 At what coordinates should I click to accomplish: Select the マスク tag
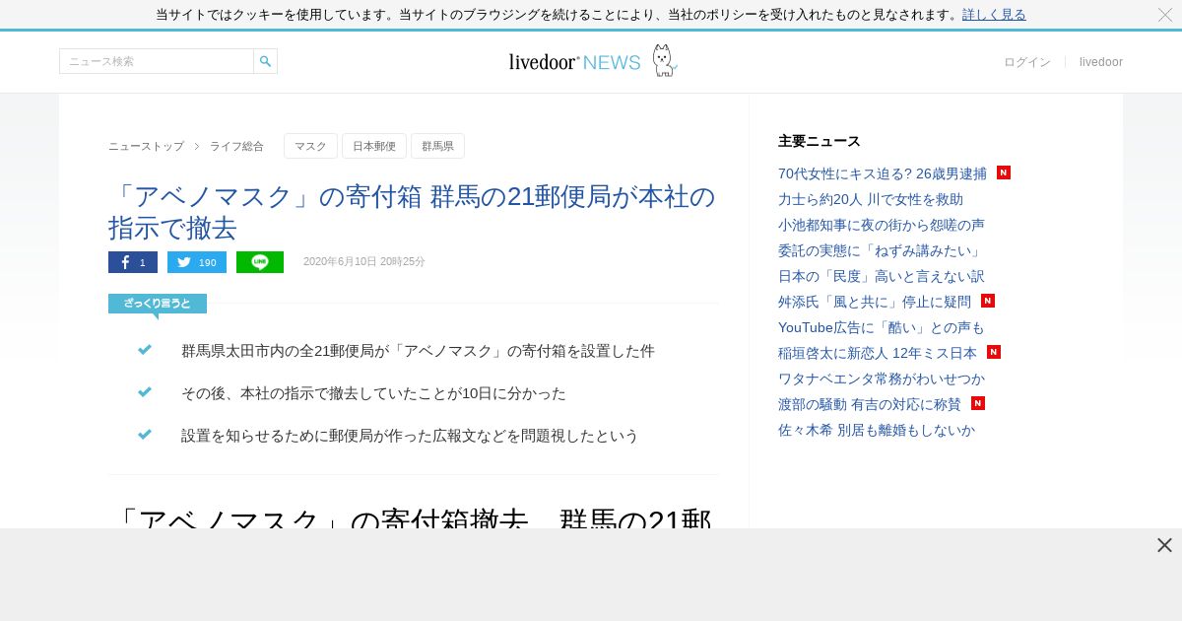310,146
